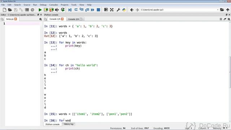Open the file list (lines) toolbar icon
Viewport: 231px width, 130px height.
point(27,10)
